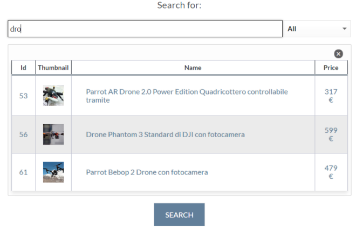Viewport: 356px width, 229px height.
Task: Click the search text field containing dro
Action: click(145, 29)
